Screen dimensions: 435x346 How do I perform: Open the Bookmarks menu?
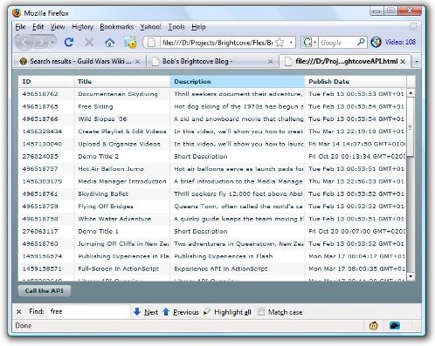click(117, 27)
